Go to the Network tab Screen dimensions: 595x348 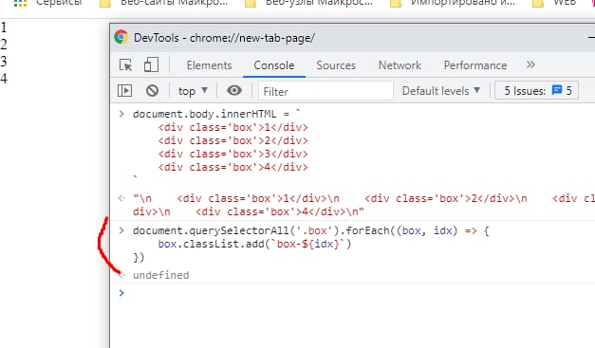coord(400,65)
